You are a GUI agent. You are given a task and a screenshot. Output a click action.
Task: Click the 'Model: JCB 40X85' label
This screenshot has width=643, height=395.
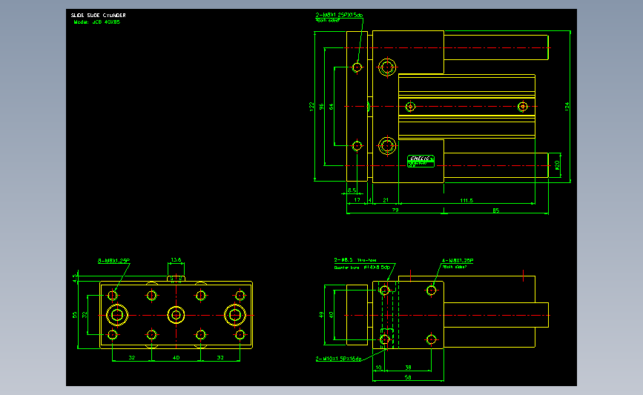click(x=97, y=22)
